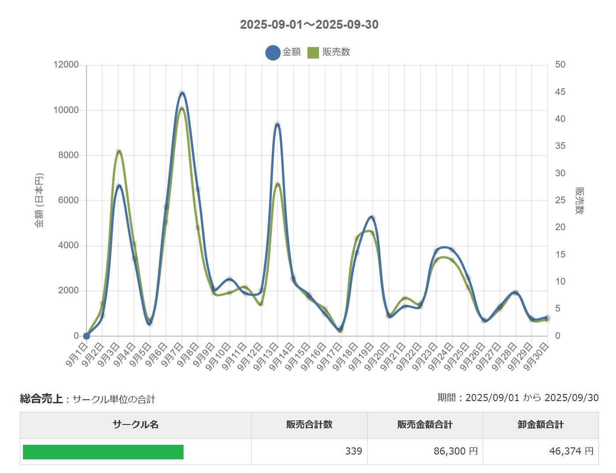Click the blue 金額 legend circle icon

273,53
